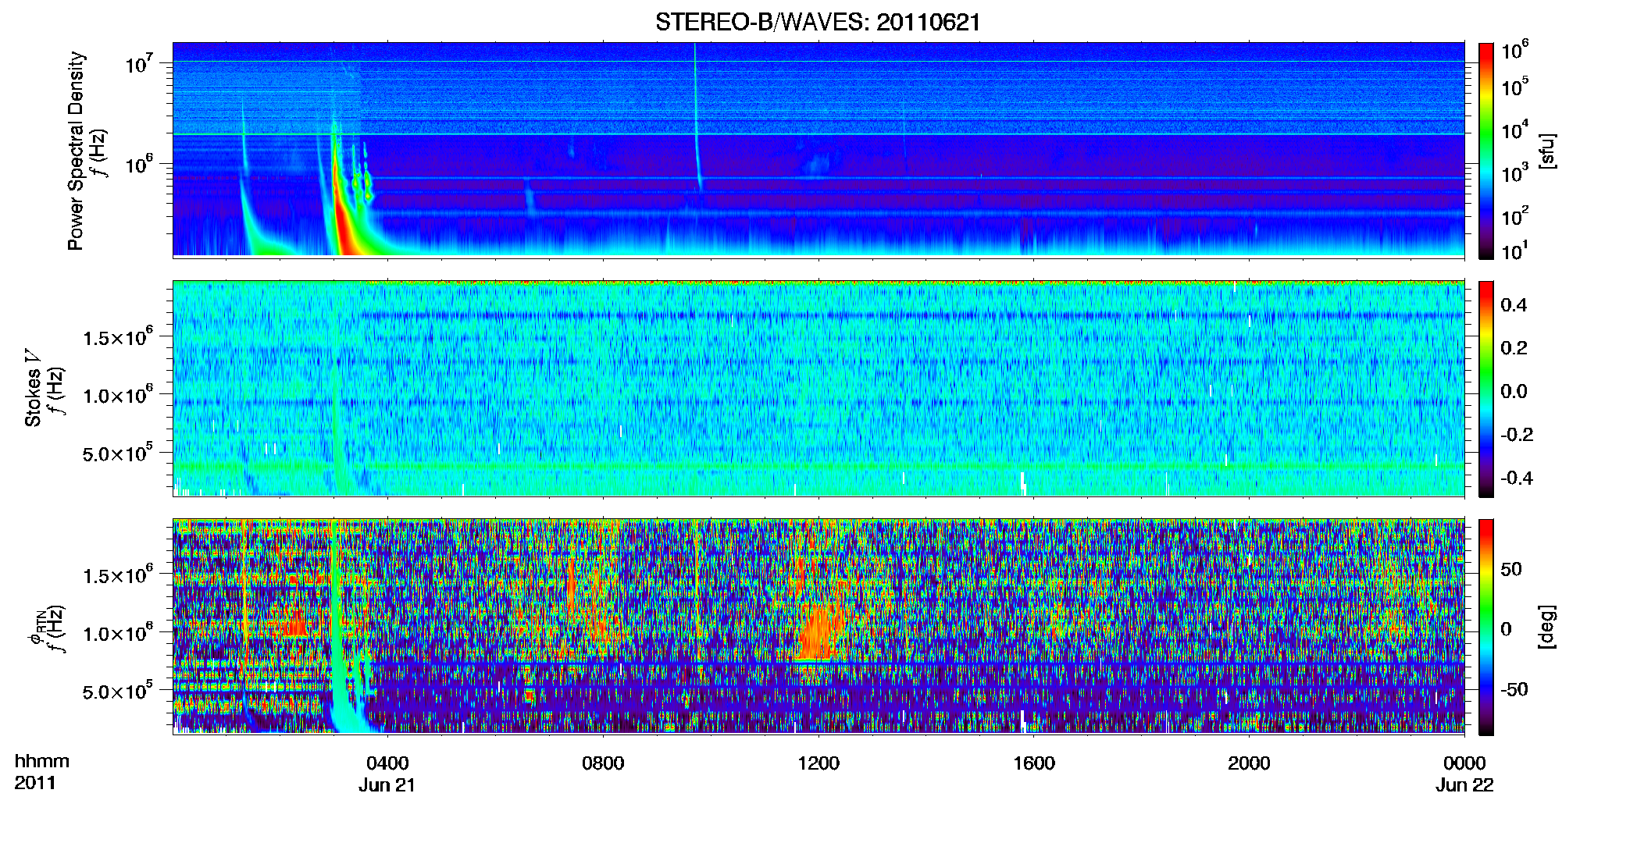The height and width of the screenshot is (843, 1637).
Task: Click the 0400 time tick label
Action: click(x=387, y=763)
